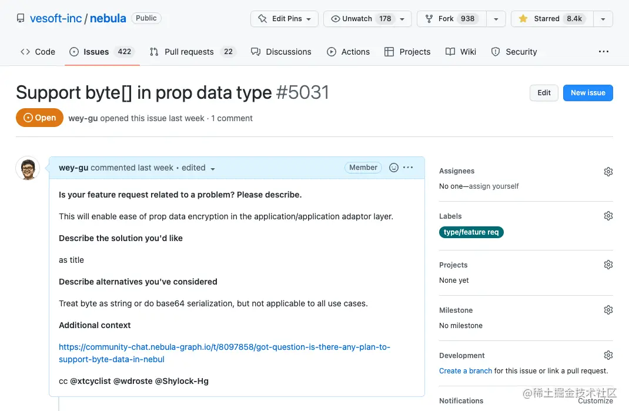Open the Projects sidebar gear icon
The height and width of the screenshot is (411, 629).
608,265
